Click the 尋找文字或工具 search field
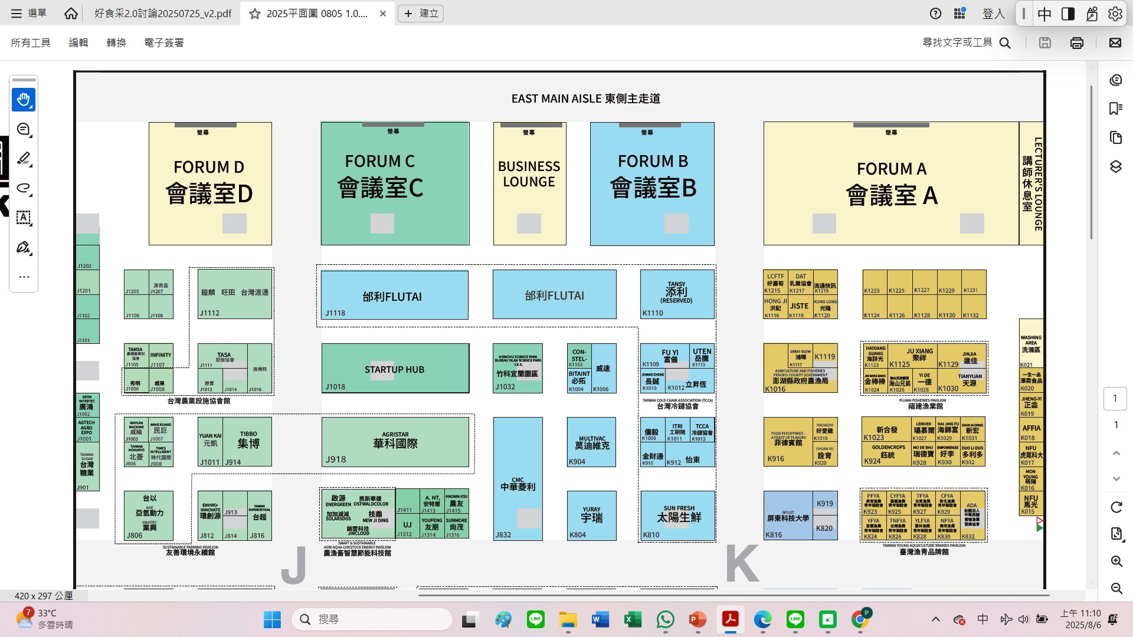1133x637 pixels. coord(967,42)
